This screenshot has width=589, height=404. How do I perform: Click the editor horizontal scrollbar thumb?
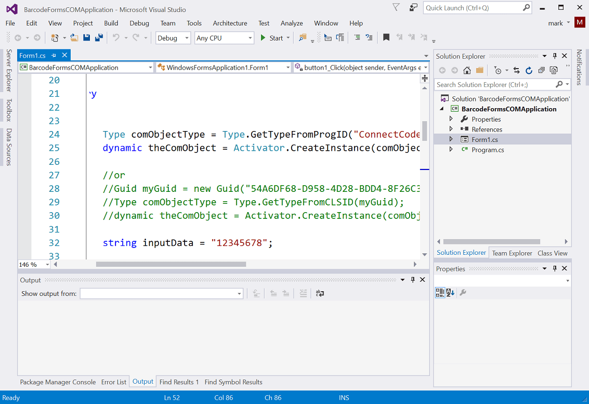171,264
